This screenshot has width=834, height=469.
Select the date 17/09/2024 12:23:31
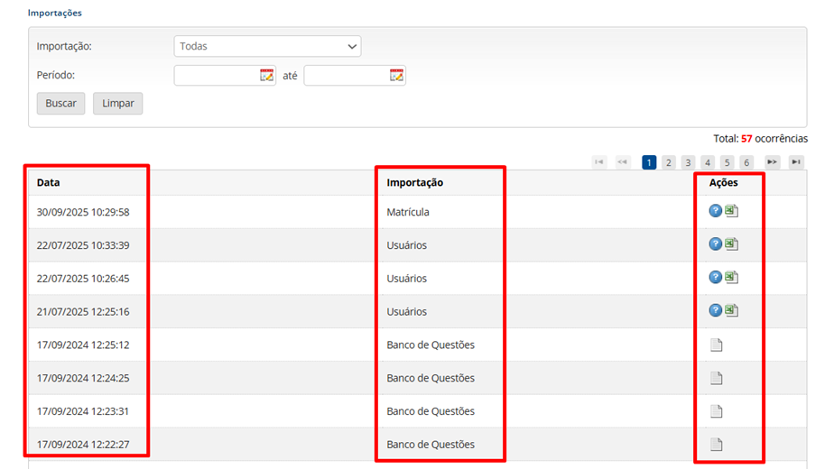(x=83, y=411)
